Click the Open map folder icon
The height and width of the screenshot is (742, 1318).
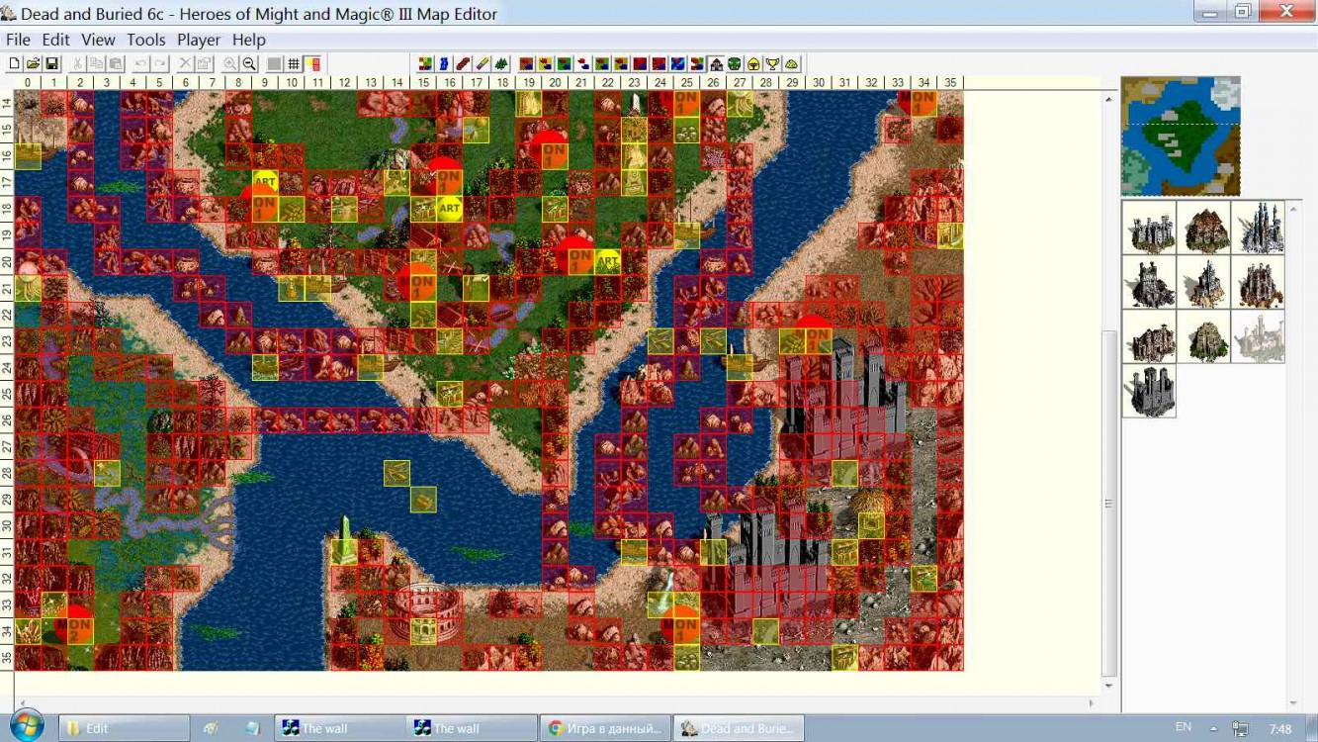click(x=33, y=64)
